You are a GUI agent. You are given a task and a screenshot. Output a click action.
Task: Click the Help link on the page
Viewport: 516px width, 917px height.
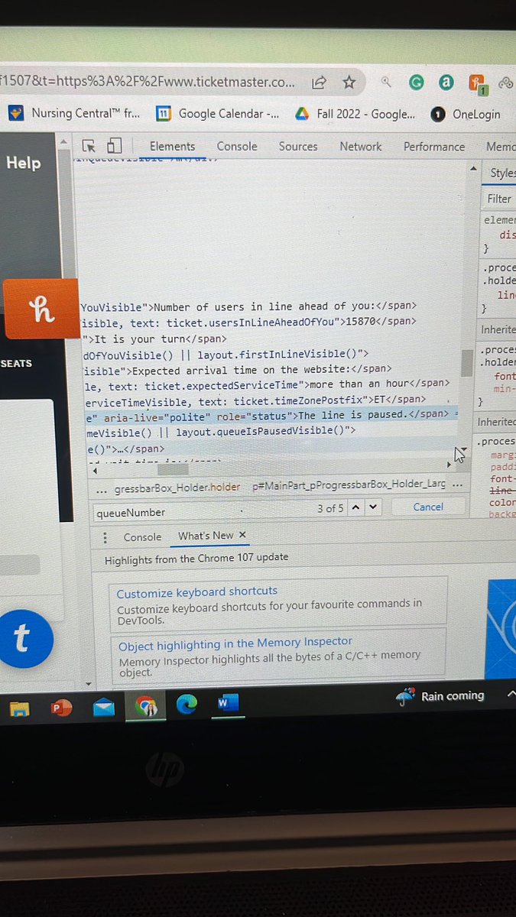tap(24, 162)
